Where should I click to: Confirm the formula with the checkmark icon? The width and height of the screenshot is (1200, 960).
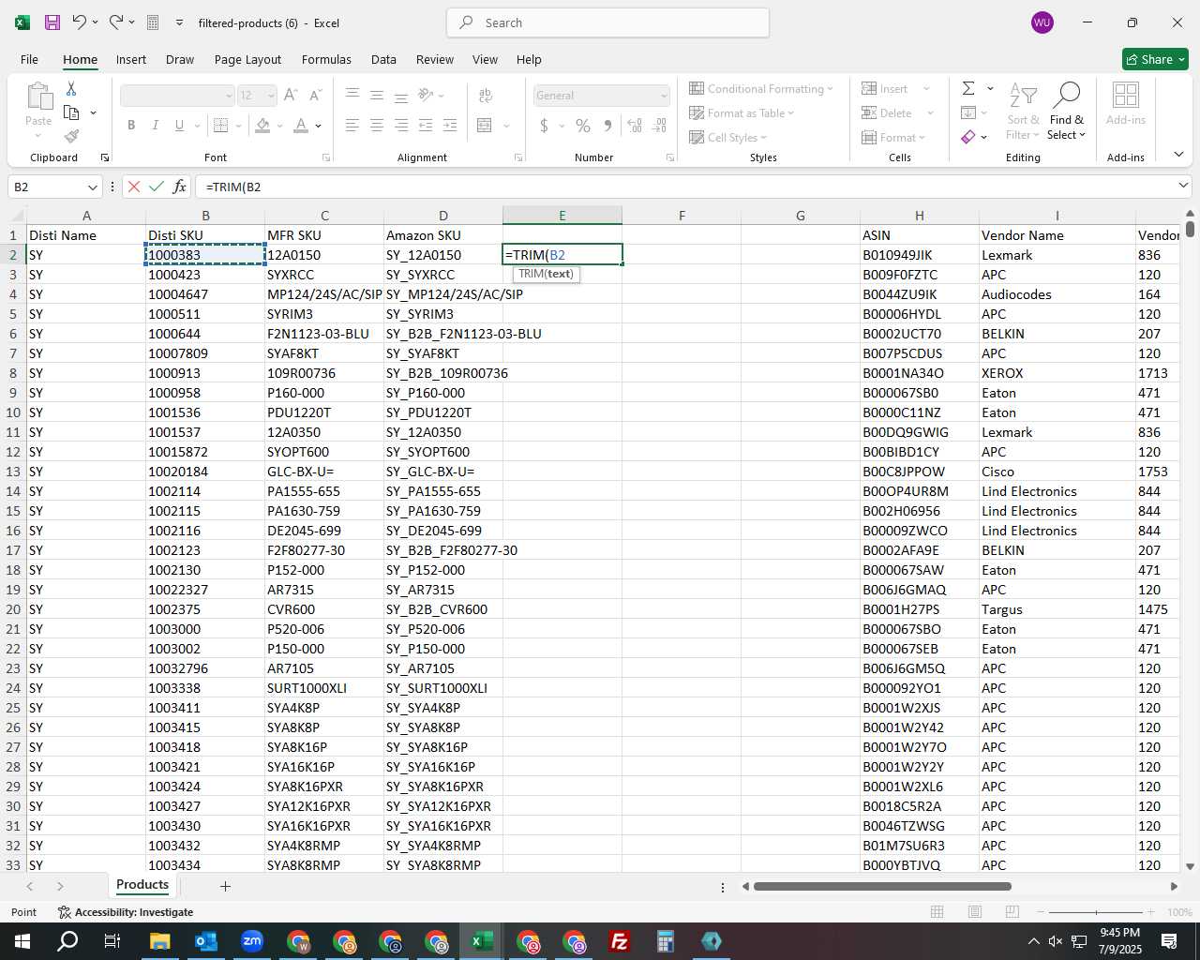click(x=157, y=187)
